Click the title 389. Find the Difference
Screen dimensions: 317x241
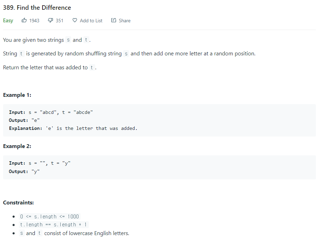(37, 8)
